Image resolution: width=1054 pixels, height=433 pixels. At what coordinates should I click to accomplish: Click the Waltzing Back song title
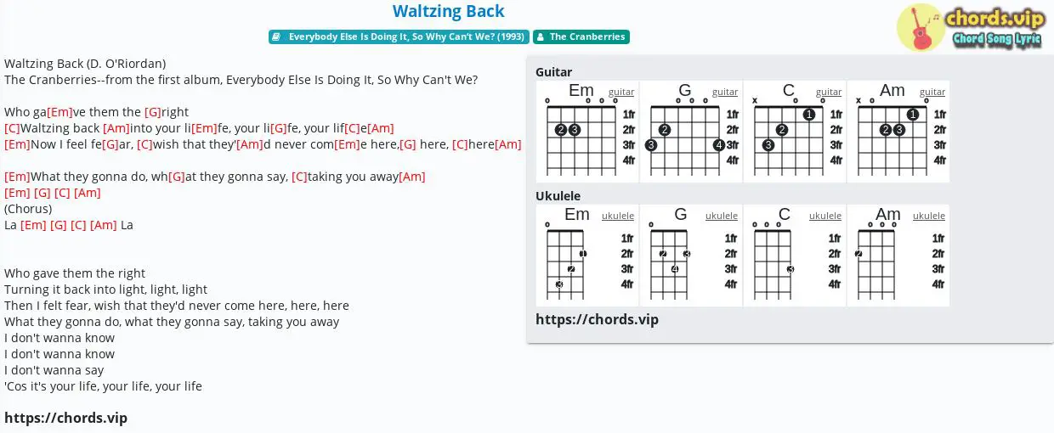449,12
